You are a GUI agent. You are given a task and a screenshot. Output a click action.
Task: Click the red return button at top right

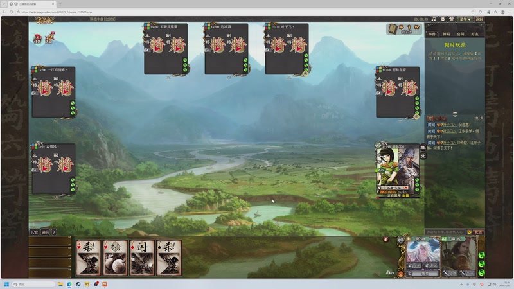click(479, 19)
